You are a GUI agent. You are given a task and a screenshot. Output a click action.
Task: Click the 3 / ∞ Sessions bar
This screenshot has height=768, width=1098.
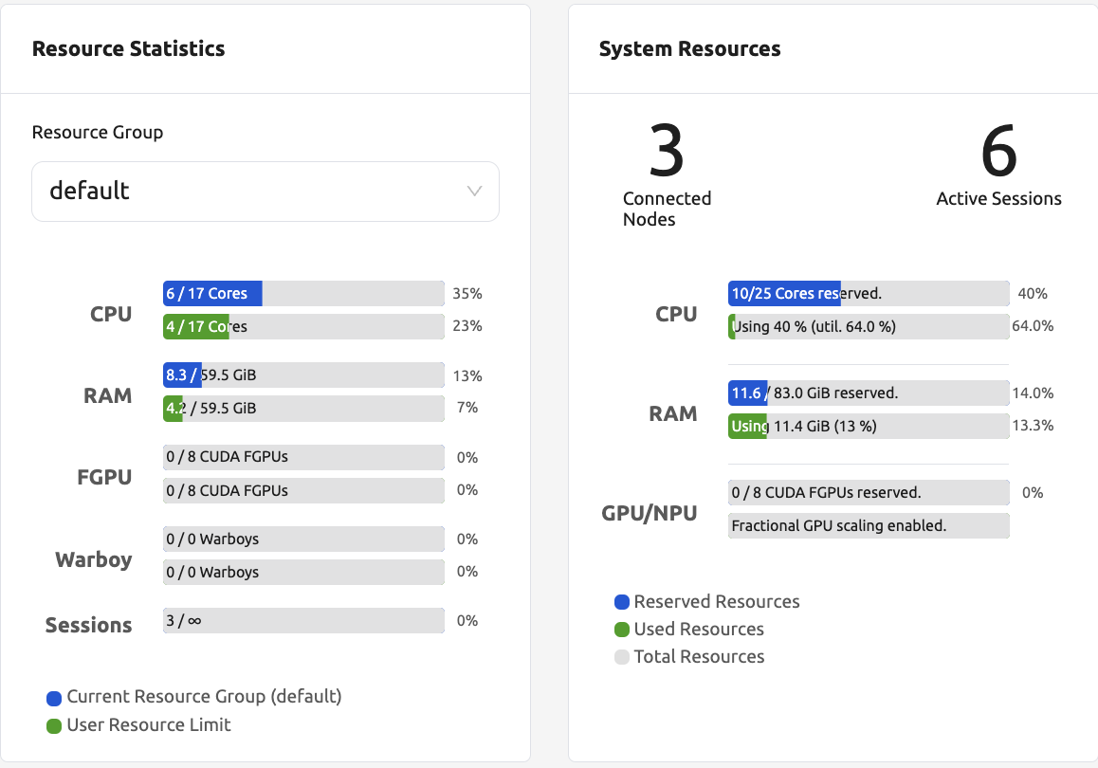(303, 621)
